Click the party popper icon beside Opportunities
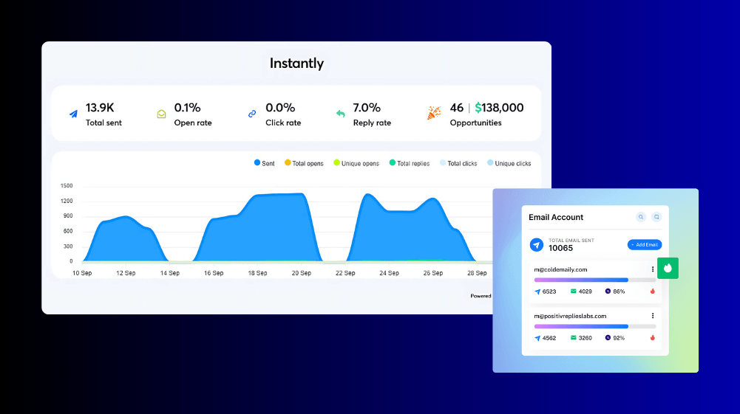The image size is (740, 414). tap(434, 113)
